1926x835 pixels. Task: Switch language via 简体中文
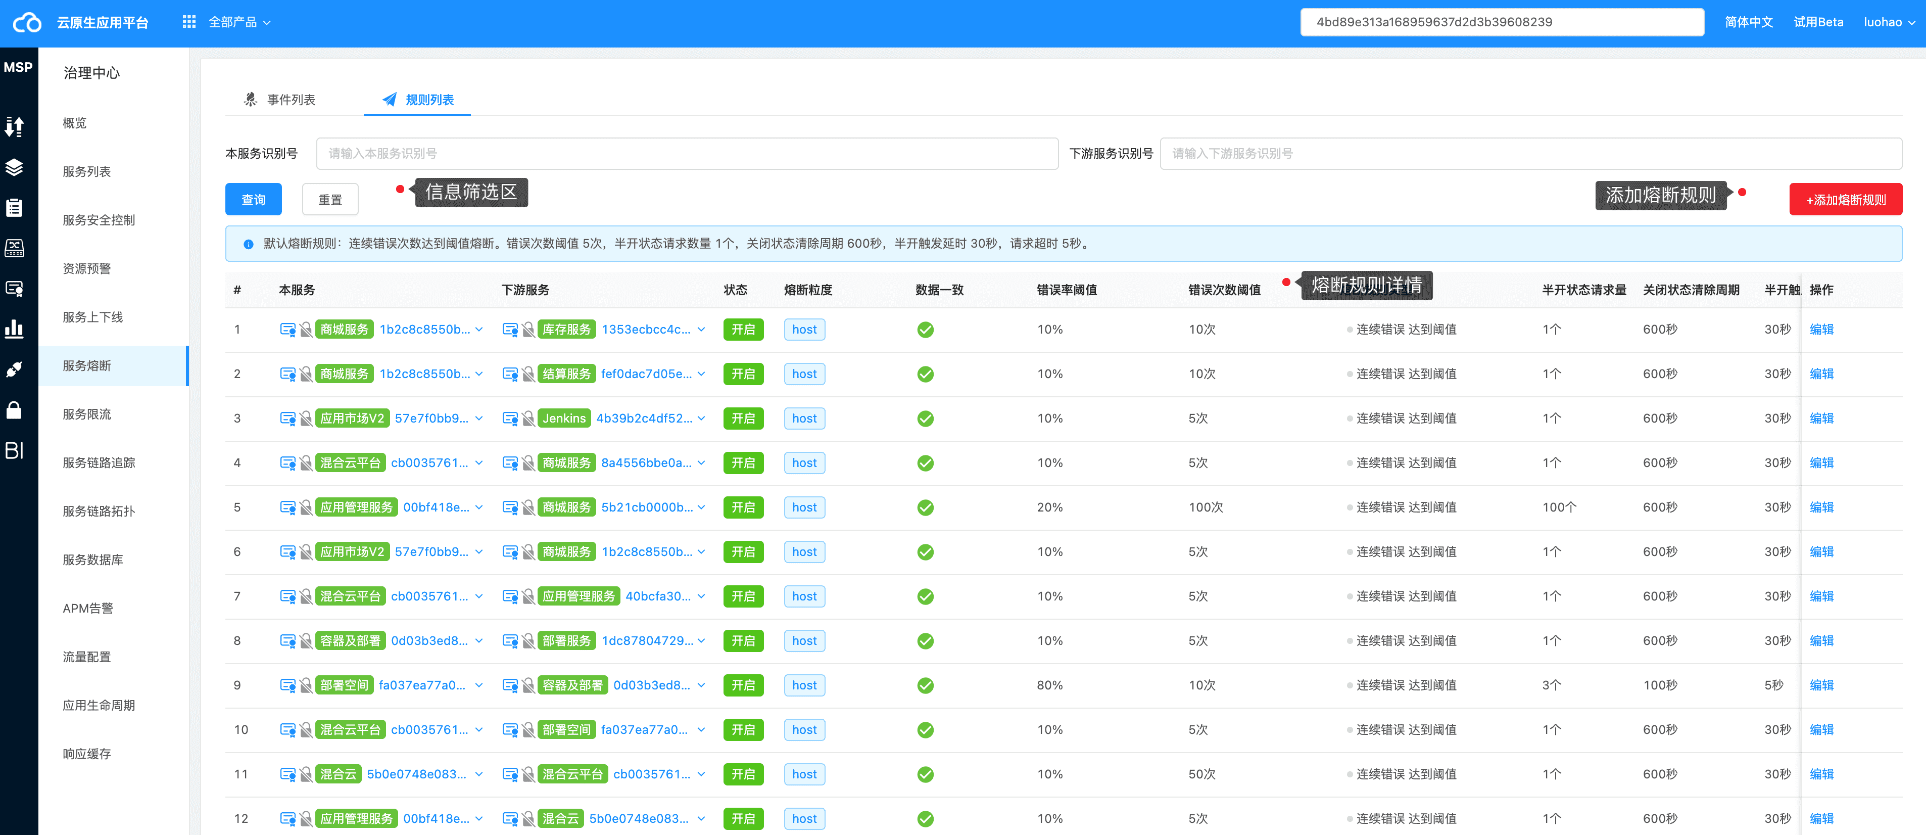(x=1749, y=22)
